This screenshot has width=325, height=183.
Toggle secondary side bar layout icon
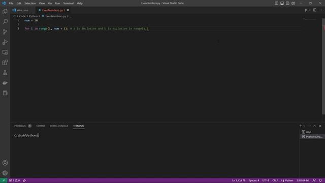[x=288, y=3]
